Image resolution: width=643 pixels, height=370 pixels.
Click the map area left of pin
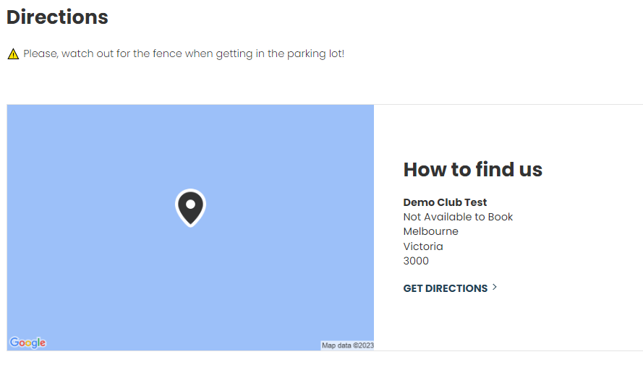coord(91,207)
